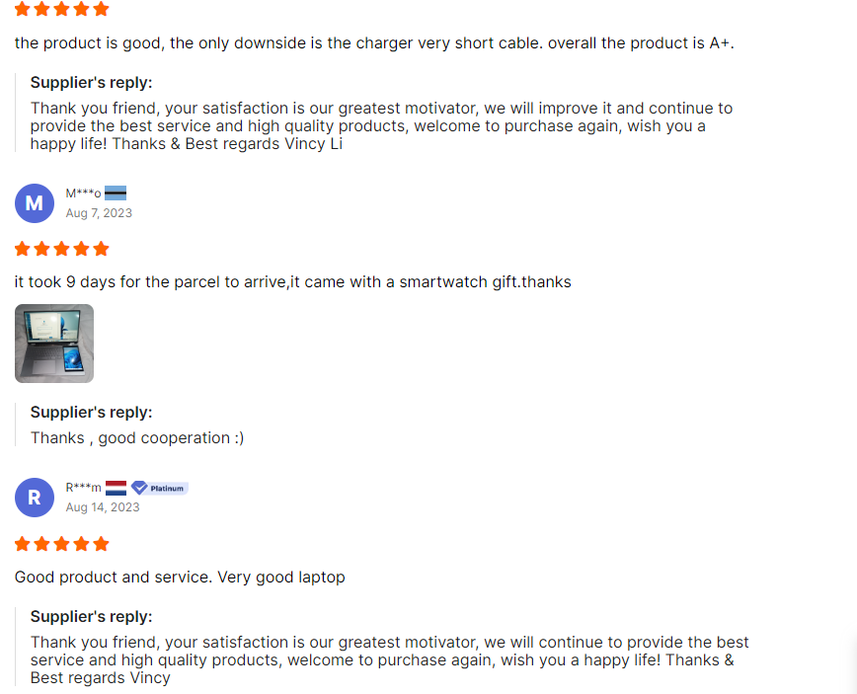Click the Platinum badge next to R***m
The width and height of the screenshot is (857, 694).
coord(160,488)
